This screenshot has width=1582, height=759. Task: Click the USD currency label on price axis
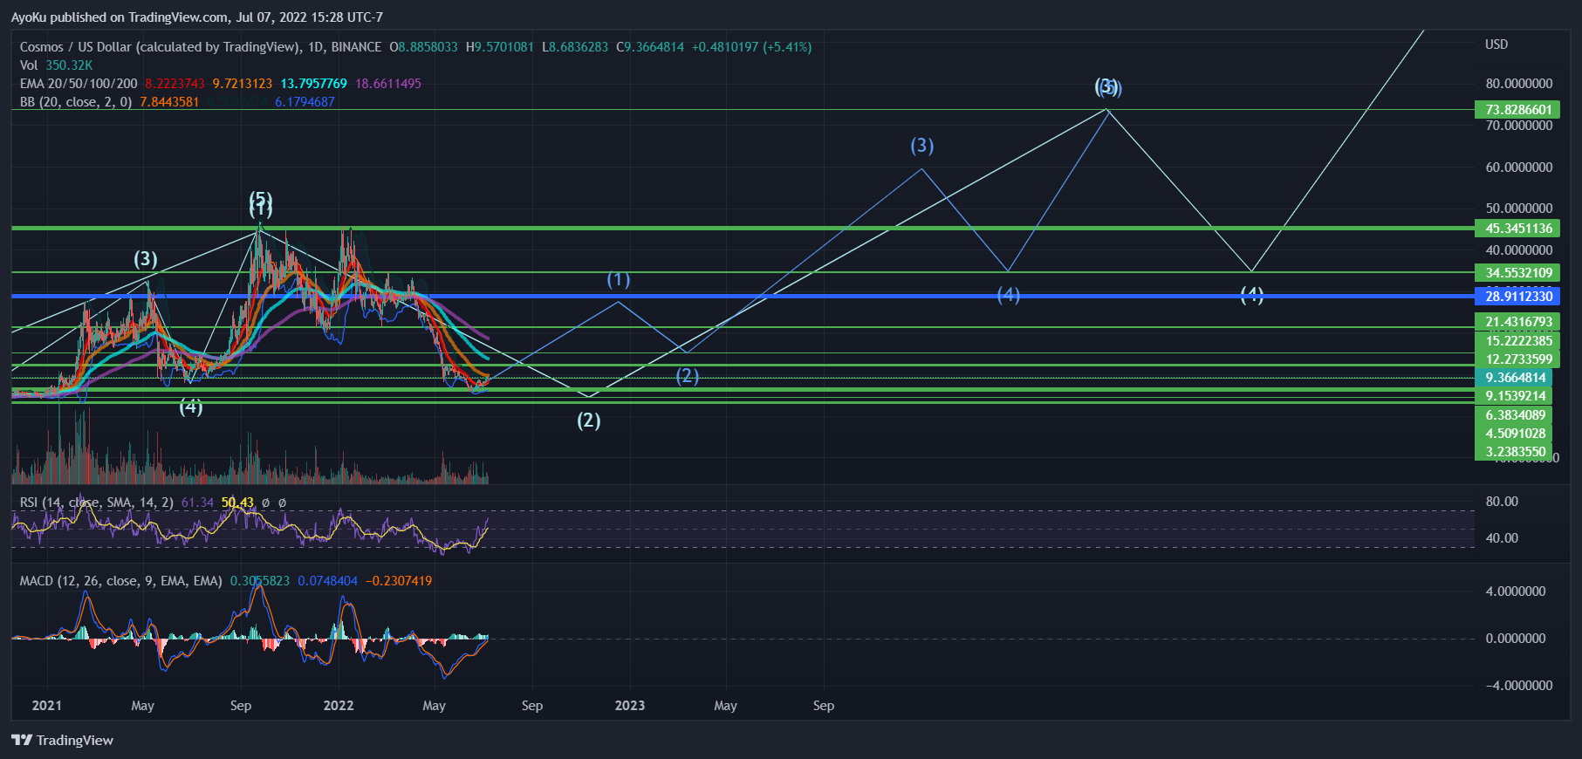click(x=1496, y=44)
